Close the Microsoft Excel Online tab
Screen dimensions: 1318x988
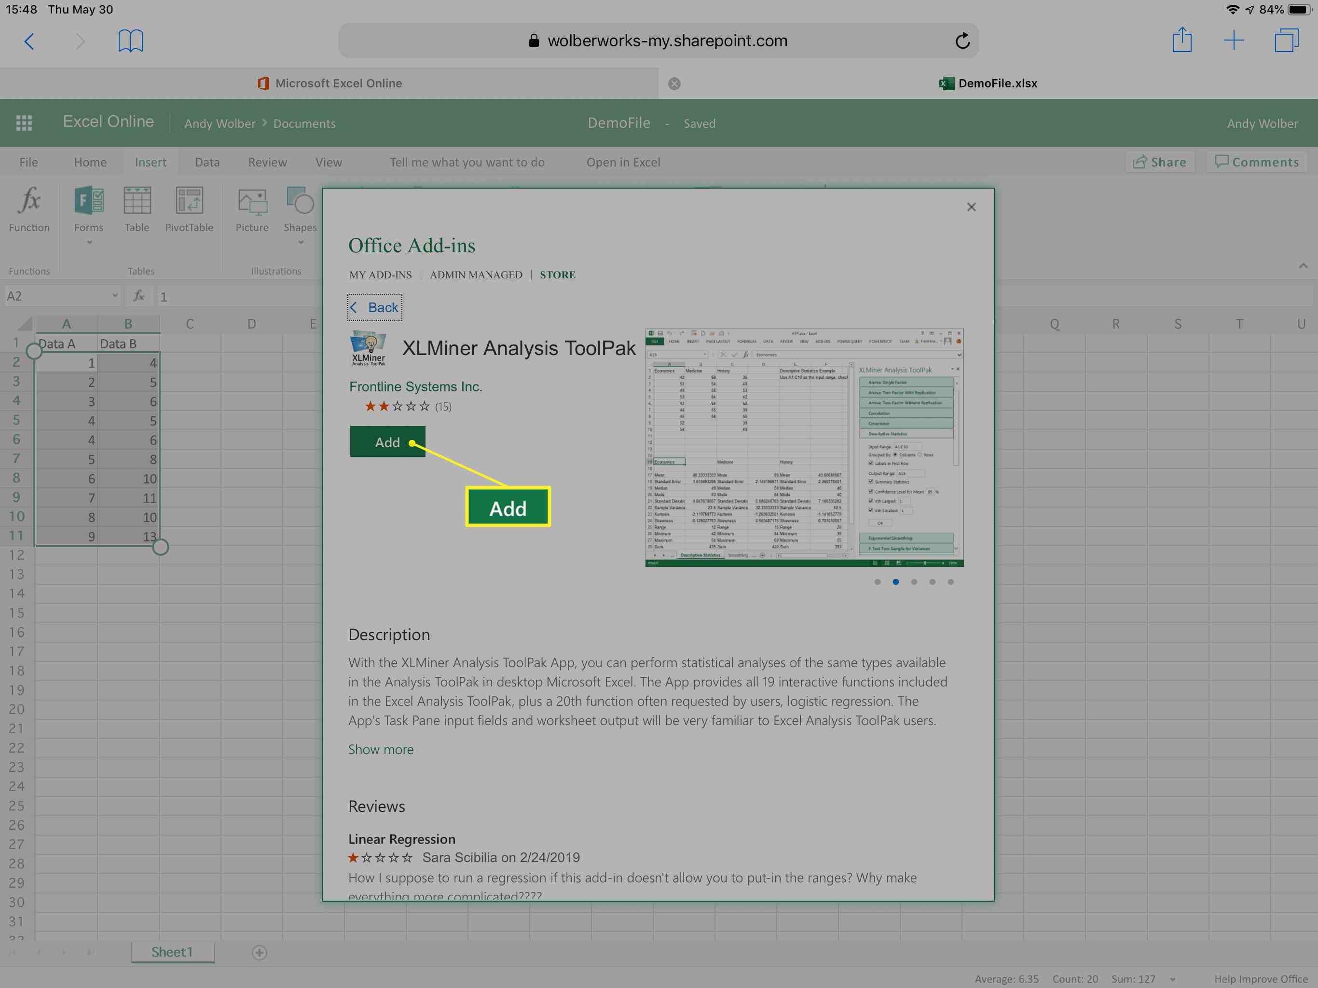pyautogui.click(x=674, y=83)
